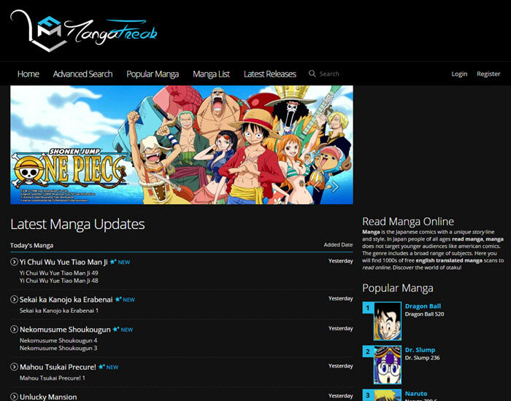Open chapter Yi Chui Wu Yue Tiao Man Ji 49

click(58, 273)
